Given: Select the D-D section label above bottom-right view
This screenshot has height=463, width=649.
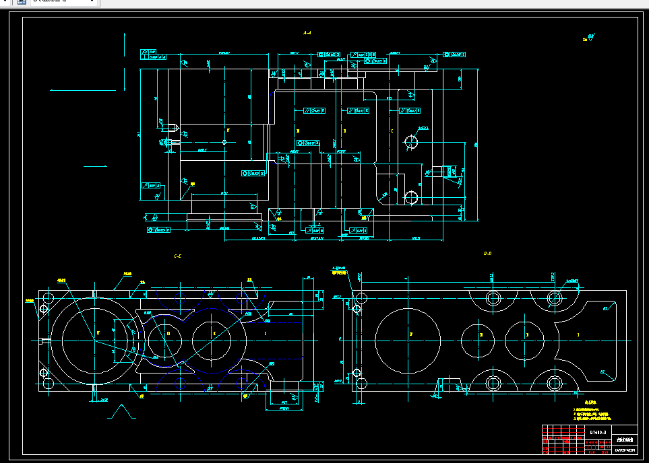Looking at the screenshot, I should (x=487, y=254).
